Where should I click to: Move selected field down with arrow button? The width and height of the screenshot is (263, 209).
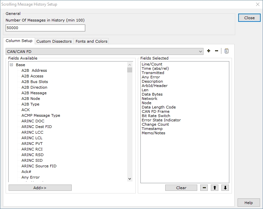[x=225, y=188]
